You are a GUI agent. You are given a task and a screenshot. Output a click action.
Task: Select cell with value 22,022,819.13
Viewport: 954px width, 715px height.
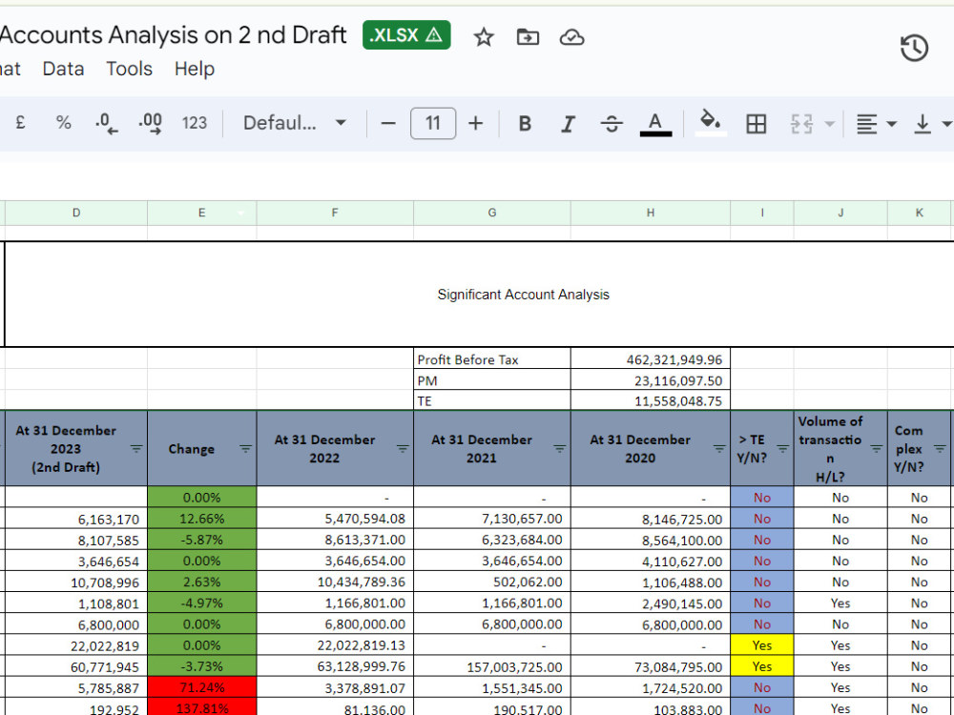tap(335, 645)
